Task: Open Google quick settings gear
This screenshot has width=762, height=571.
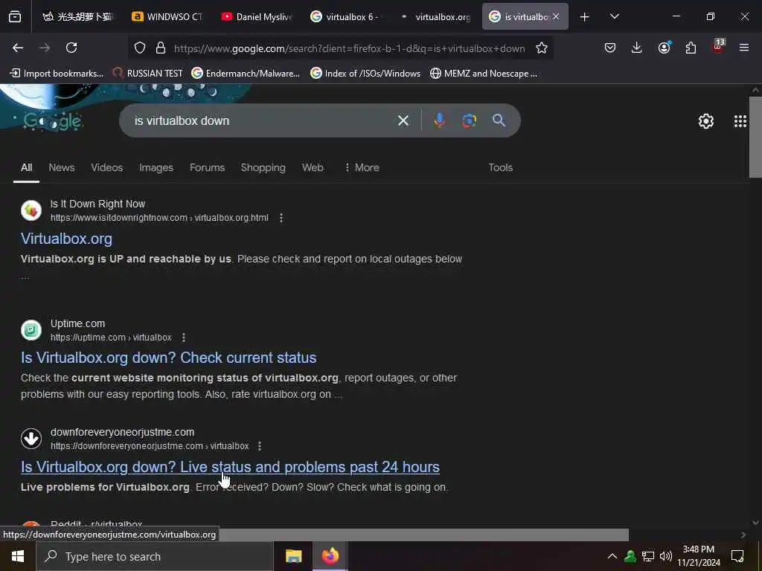Action: tap(705, 121)
